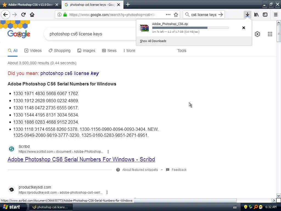
Task: Show sidebars toolbar icon
Action: coord(265,15)
